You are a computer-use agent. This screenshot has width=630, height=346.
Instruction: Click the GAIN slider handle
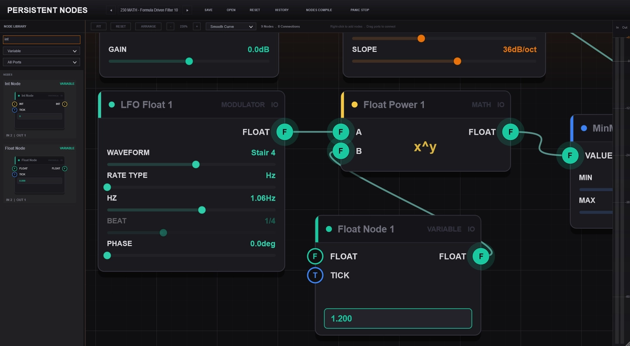click(189, 61)
